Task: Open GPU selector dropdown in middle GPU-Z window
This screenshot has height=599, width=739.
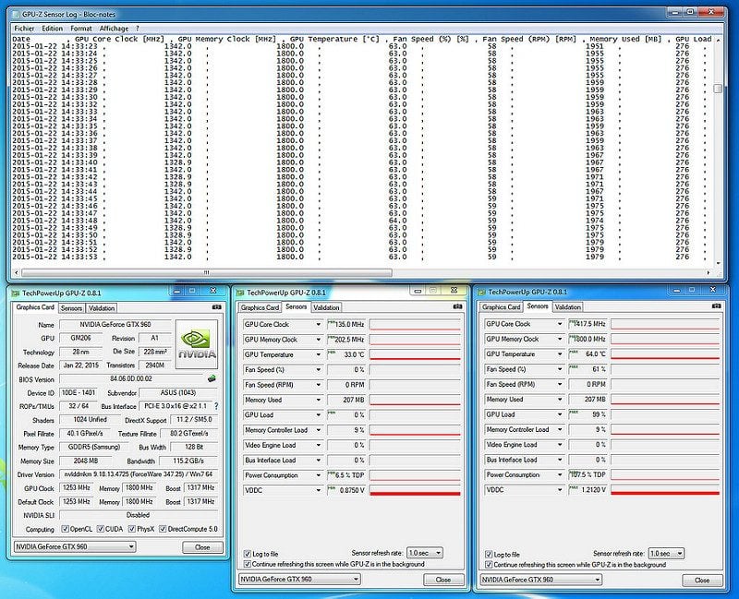Action: point(299,580)
